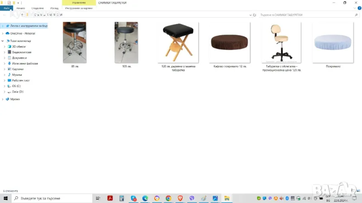Open Viber from the taskbar

point(192,198)
